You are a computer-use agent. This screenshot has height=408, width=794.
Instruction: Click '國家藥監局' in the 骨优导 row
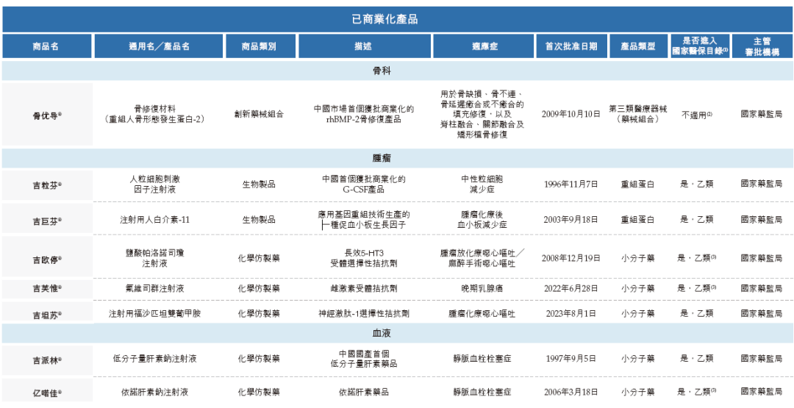(761, 114)
